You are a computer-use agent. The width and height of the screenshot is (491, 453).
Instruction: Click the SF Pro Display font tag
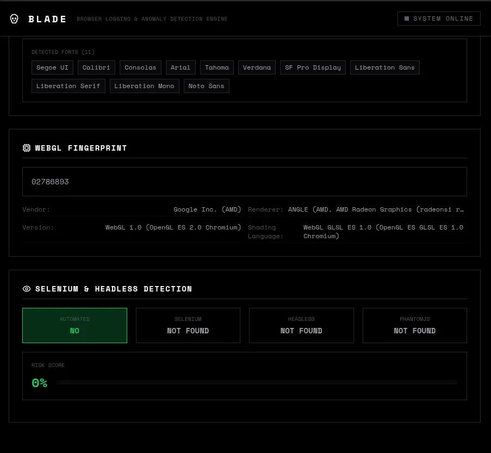coord(313,67)
